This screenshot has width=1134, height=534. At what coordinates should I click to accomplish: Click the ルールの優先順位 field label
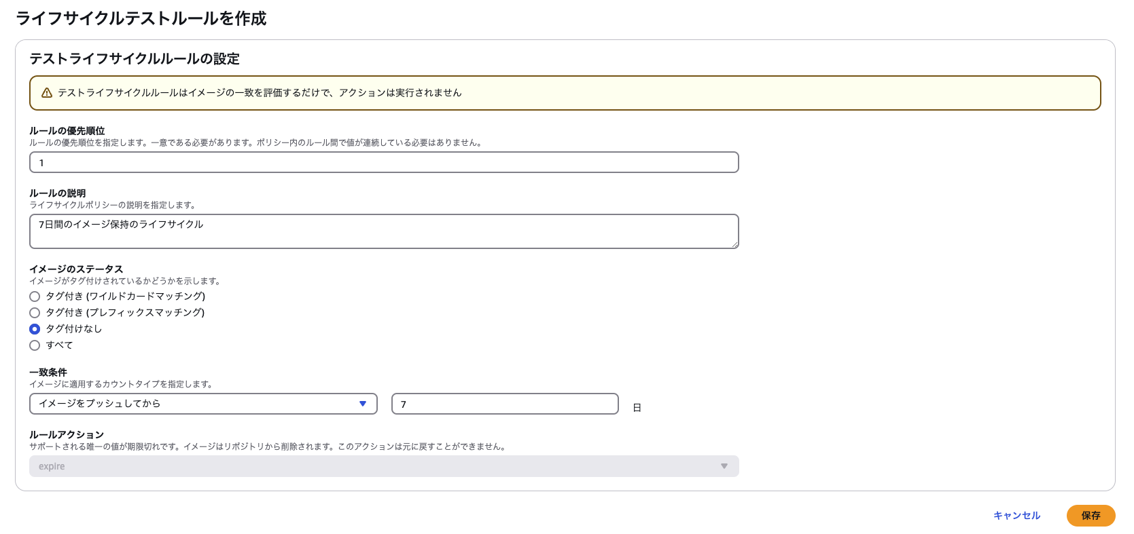(x=67, y=131)
